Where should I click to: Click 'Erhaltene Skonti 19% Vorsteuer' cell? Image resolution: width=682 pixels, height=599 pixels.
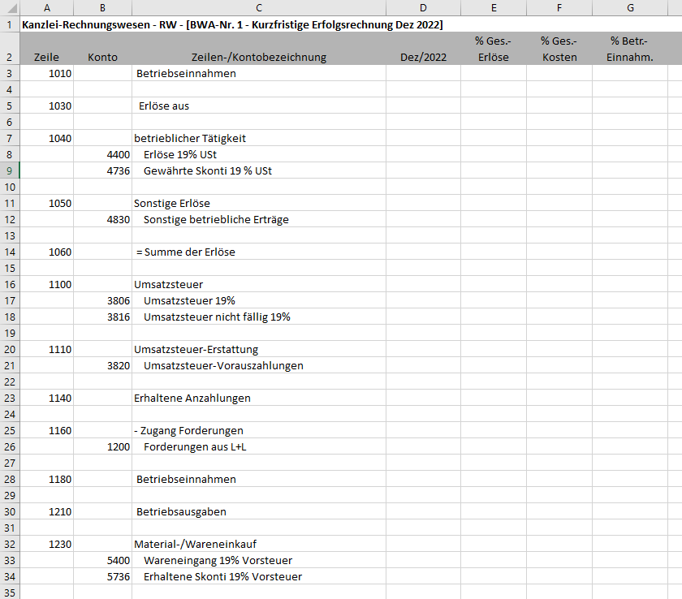coord(259,577)
